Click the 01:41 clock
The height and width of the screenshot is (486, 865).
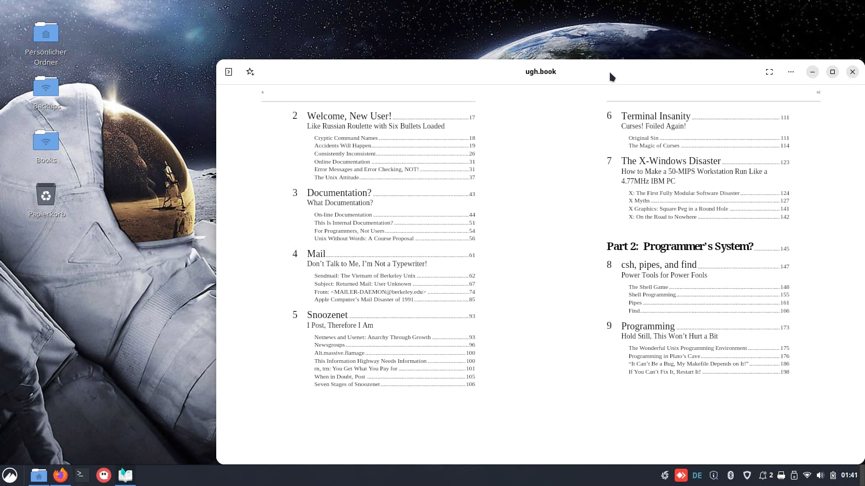point(849,475)
